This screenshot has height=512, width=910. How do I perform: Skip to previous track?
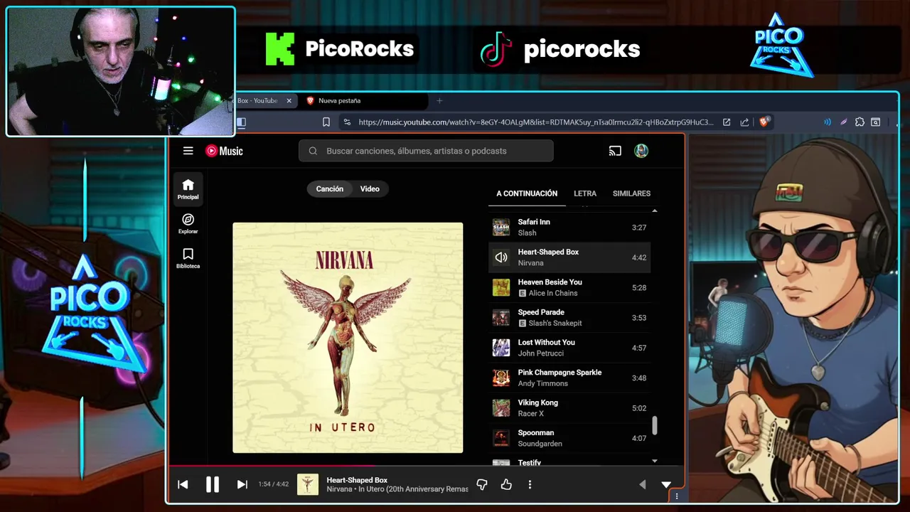coord(183,484)
